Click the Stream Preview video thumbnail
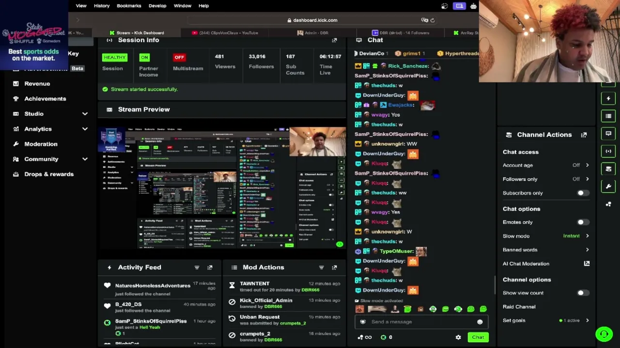620x348 pixels. pos(222,188)
